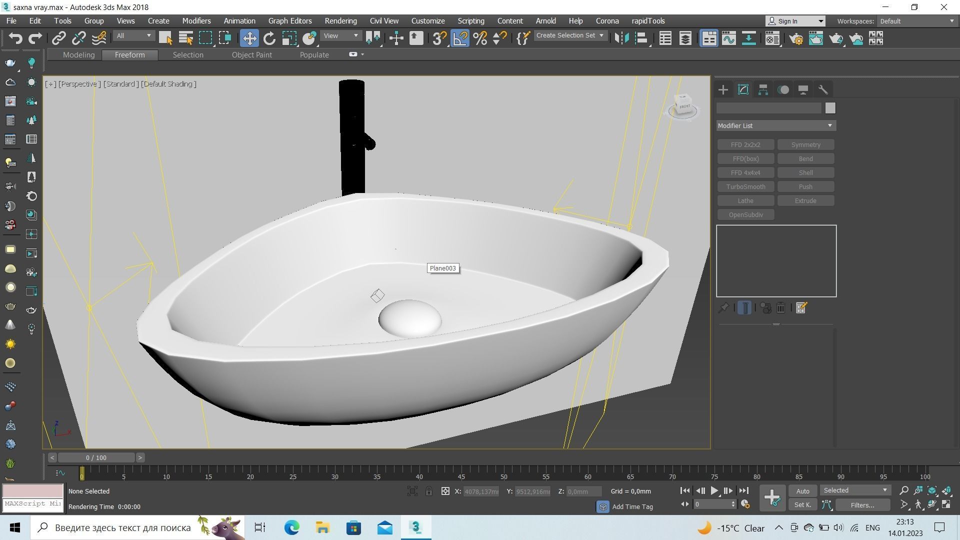Open the Modifiers menu
The width and height of the screenshot is (960, 540).
click(196, 21)
